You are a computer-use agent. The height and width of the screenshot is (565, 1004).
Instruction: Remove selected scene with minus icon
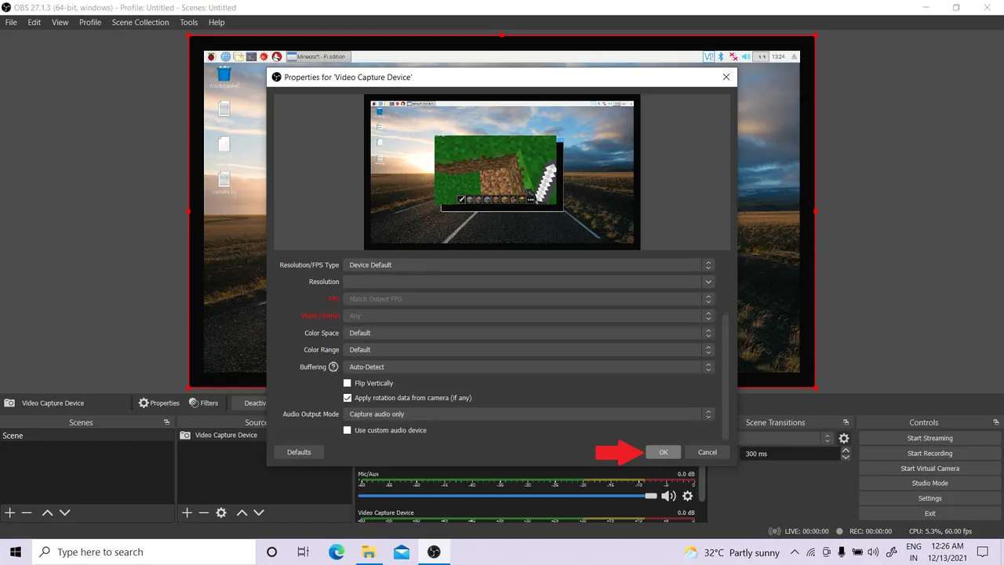(27, 512)
